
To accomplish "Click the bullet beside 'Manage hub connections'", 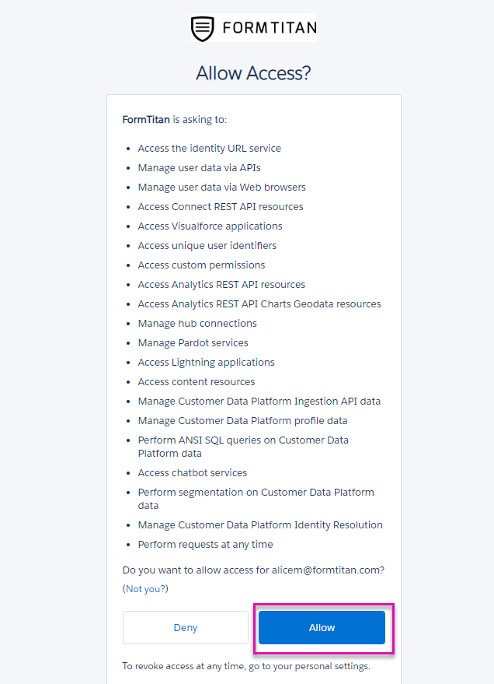I will point(129,323).
